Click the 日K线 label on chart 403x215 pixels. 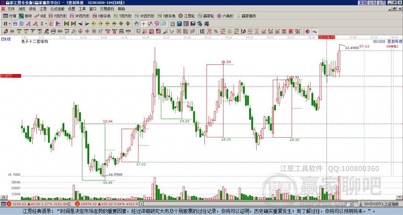click(6, 39)
